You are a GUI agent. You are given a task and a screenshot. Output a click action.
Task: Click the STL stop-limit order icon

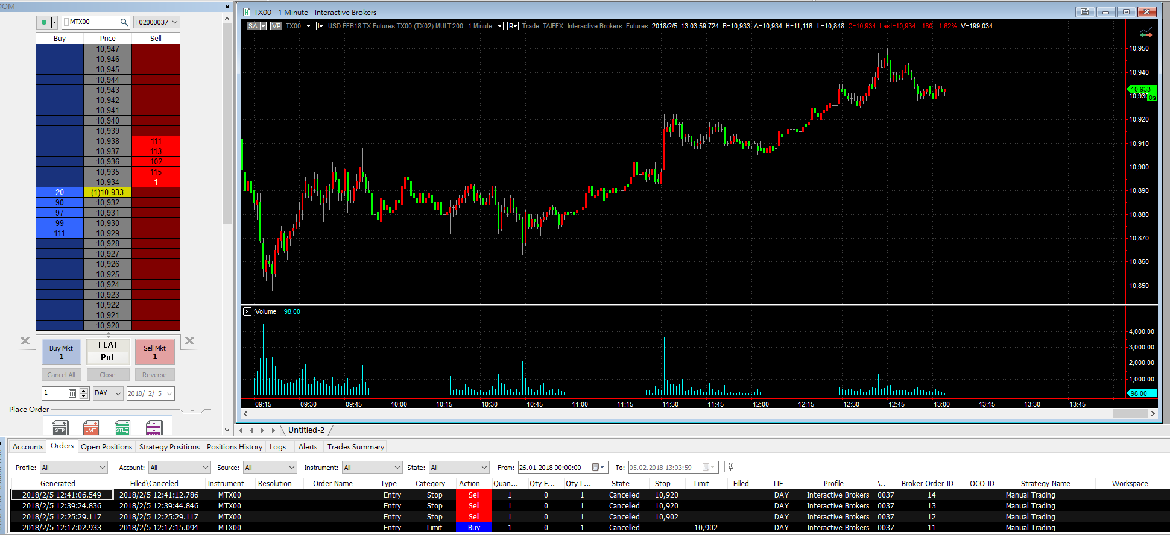tap(122, 427)
